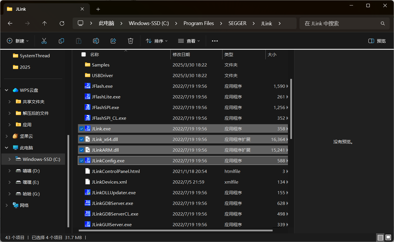Expand the 嘻嘻 (D:) drive node
Image resolution: width=394 pixels, height=242 pixels.
(x=10, y=171)
